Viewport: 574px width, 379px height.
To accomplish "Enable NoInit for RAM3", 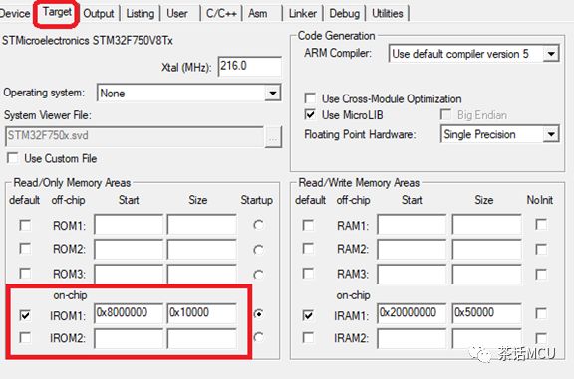I will [541, 274].
